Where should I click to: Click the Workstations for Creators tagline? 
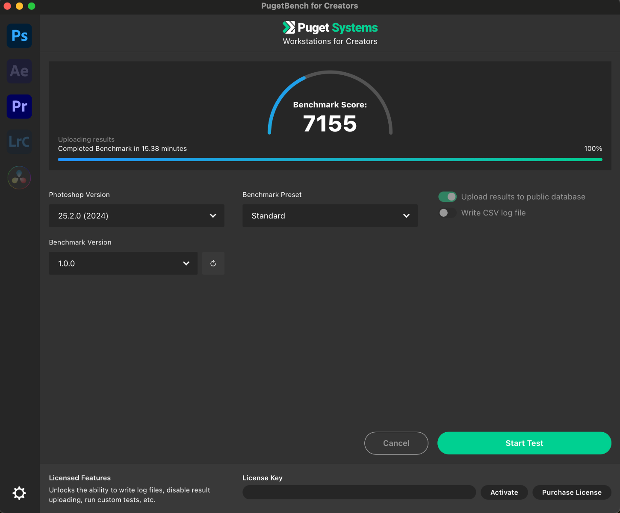tap(330, 41)
